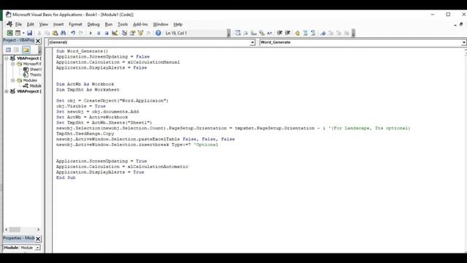Open Properties Window from the toolbar icon
This screenshot has width=467, height=263.
tap(132, 33)
